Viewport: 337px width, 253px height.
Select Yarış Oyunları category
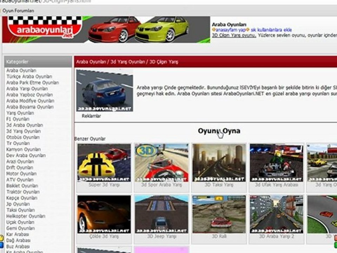20,113
